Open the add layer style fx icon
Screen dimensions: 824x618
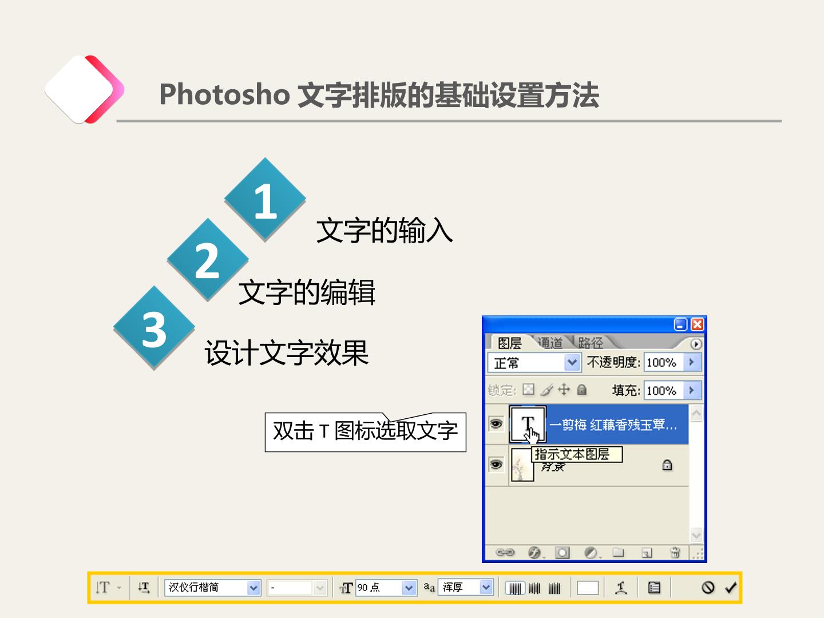click(535, 553)
